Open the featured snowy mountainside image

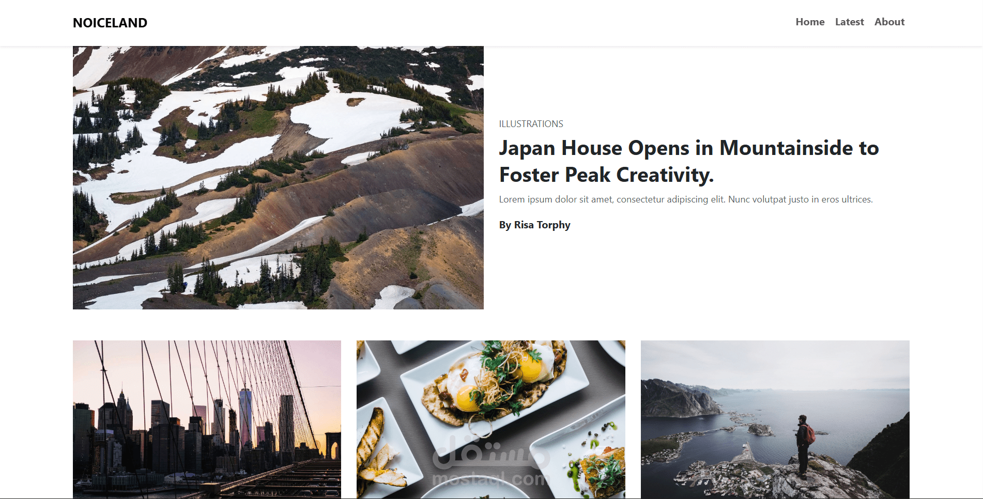click(278, 178)
